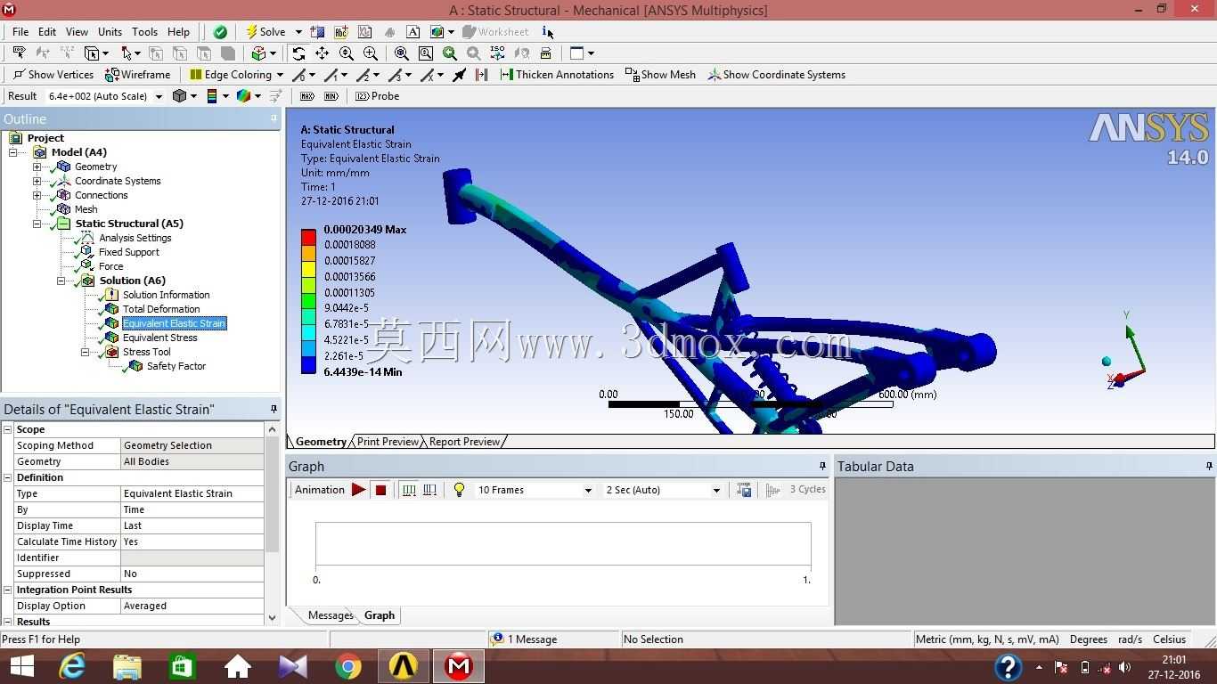Switch to the Messages tab
This screenshot has height=684, width=1217.
point(331,615)
